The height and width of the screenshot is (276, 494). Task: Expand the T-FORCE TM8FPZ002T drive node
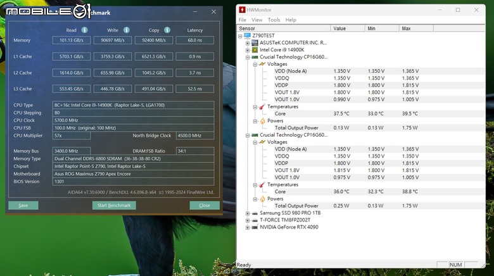click(247, 220)
